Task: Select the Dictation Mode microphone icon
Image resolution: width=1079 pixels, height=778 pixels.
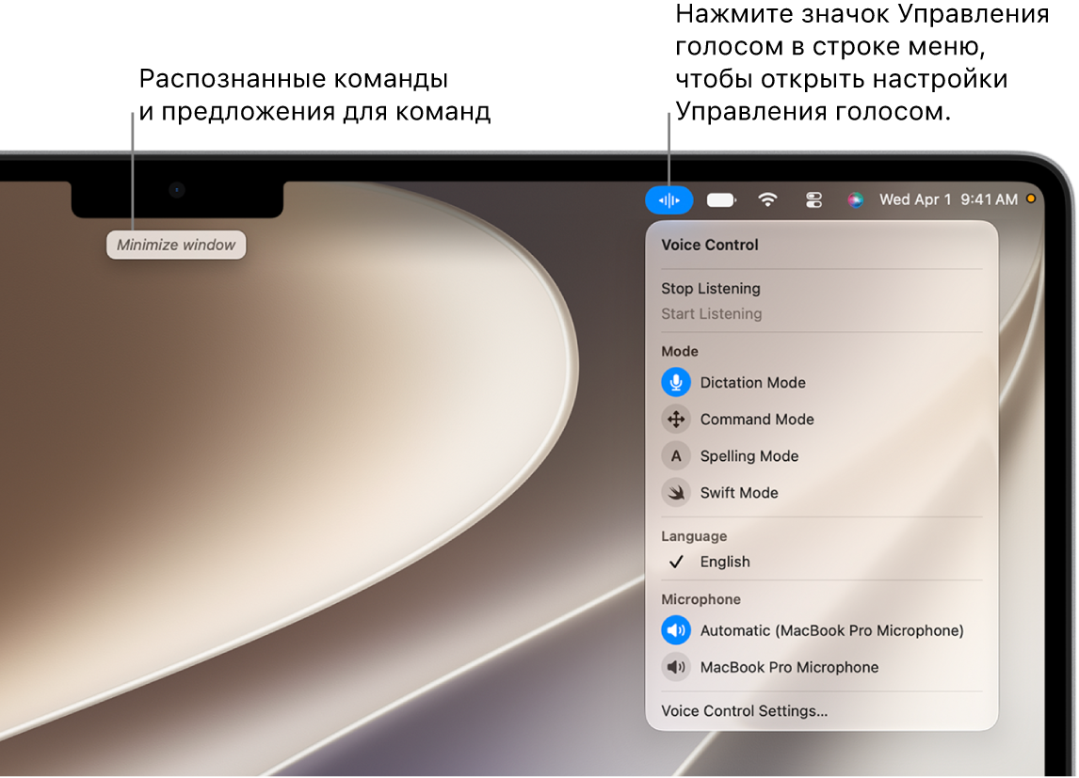Action: point(676,382)
